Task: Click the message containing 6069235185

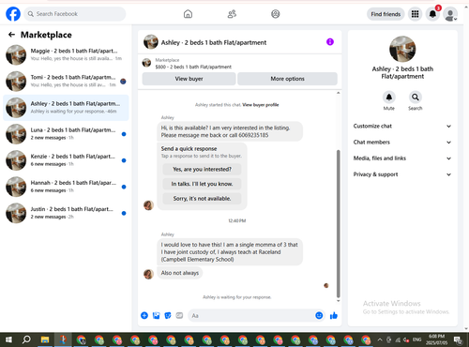Action: pyautogui.click(x=230, y=131)
